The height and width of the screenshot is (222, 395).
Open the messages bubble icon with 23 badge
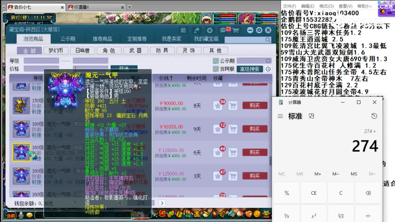tap(223, 30)
